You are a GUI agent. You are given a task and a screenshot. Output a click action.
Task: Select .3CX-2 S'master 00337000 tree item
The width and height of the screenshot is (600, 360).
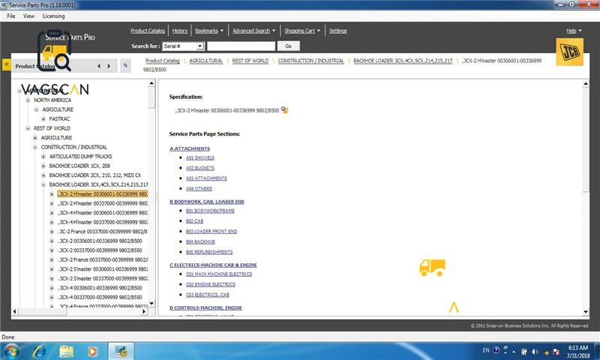(103, 278)
